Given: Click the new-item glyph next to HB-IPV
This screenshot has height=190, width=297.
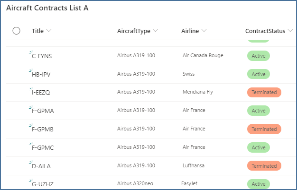Looking at the screenshot, I should coord(30,70).
